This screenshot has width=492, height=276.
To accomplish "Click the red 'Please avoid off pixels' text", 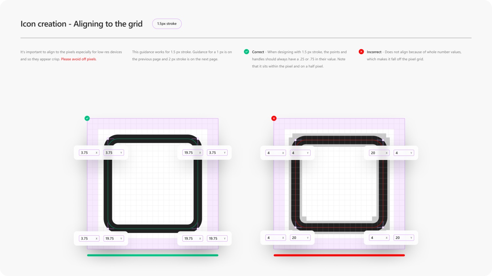I will tap(79, 59).
